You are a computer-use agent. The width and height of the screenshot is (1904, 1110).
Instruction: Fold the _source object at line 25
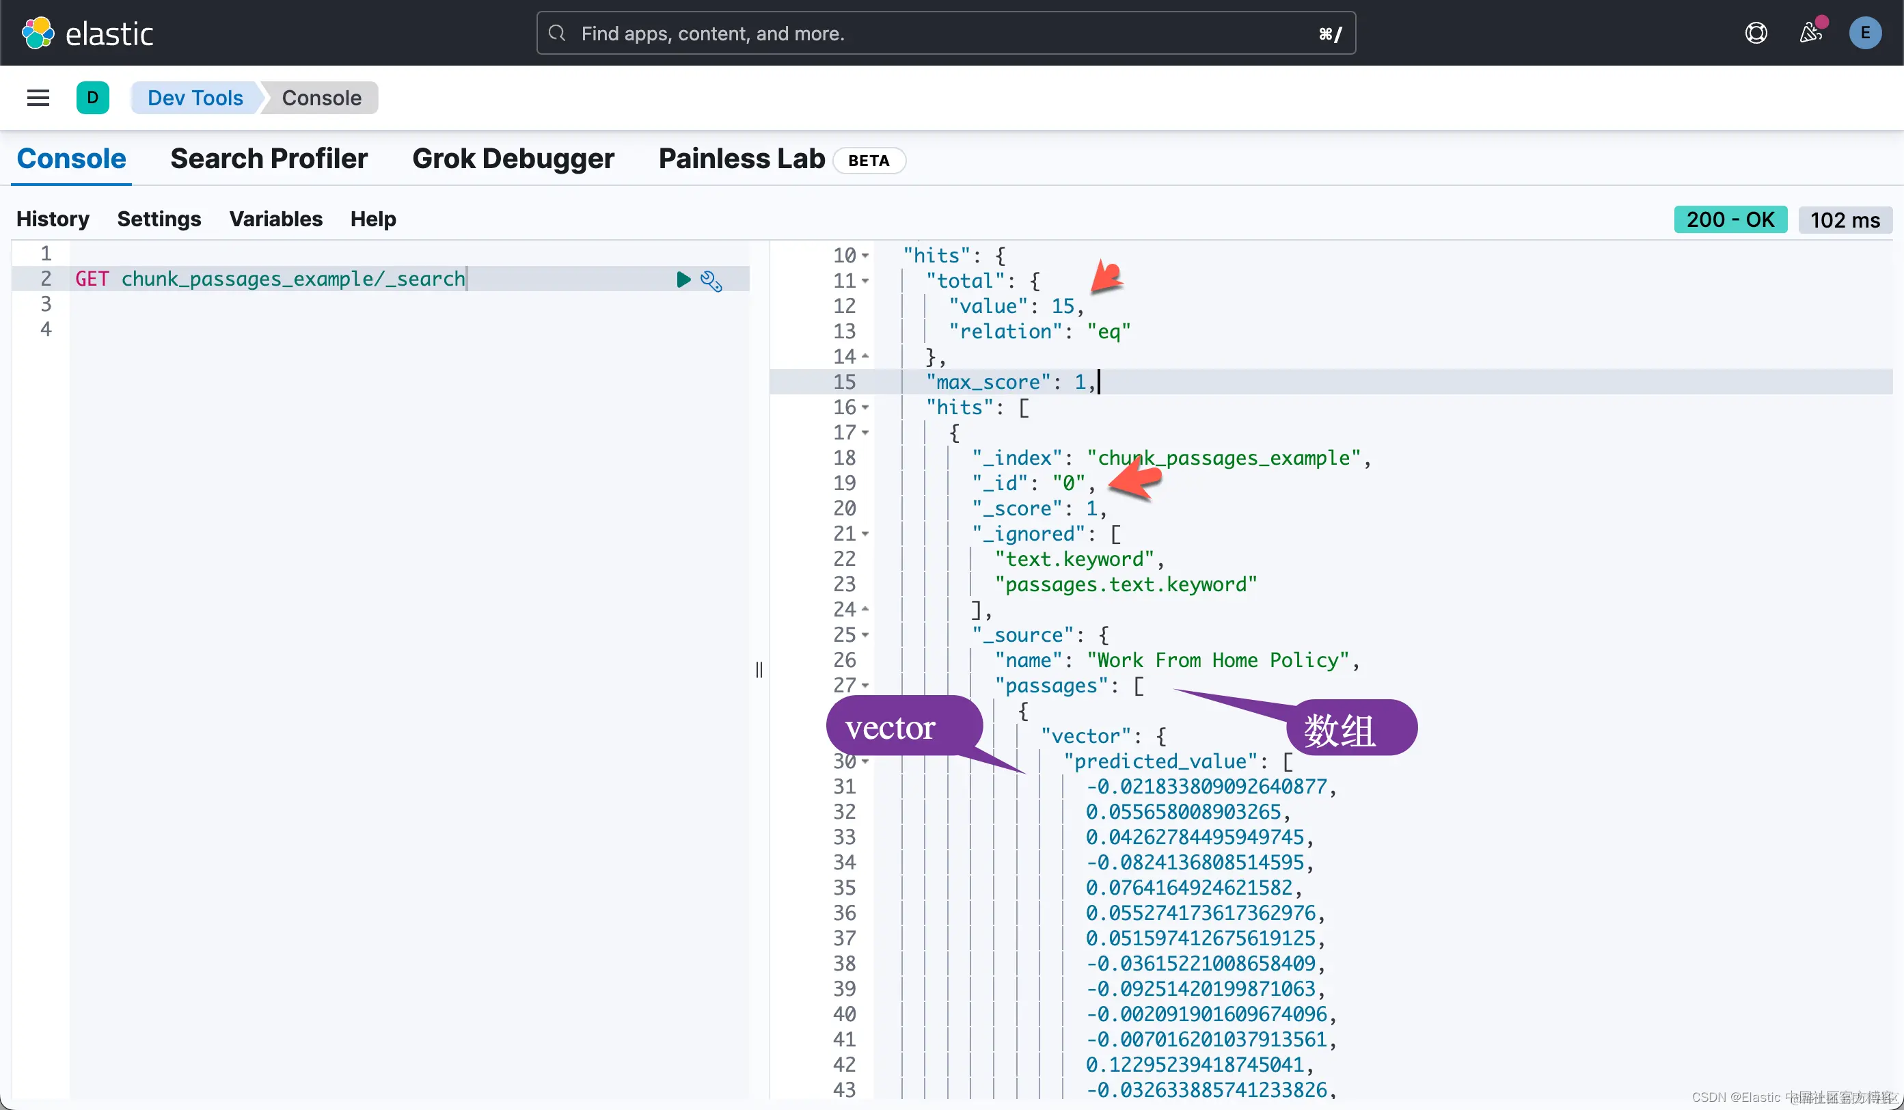pyautogui.click(x=866, y=636)
